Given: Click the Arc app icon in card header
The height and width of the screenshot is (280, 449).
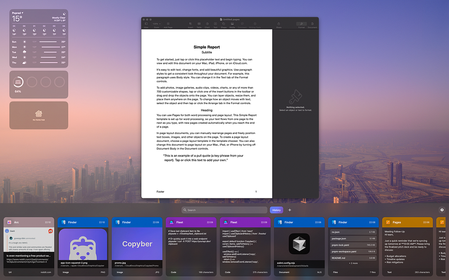Looking at the screenshot, I should pos(9,222).
